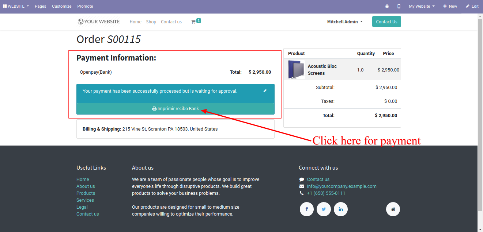Expand the Mitchell Admin user menu
Viewport: 483px width, 232px height.
[345, 22]
